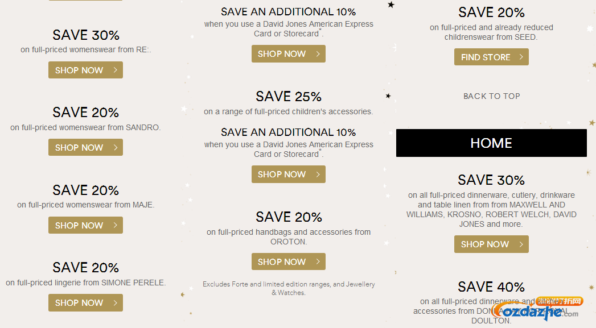Image resolution: width=596 pixels, height=328 pixels.
Task: Click Shop Now for Maxwell and Williams dinnerware
Action: (x=491, y=244)
